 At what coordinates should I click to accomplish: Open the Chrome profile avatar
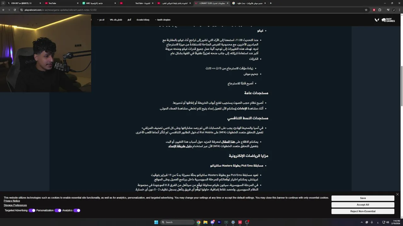tap(394, 10)
